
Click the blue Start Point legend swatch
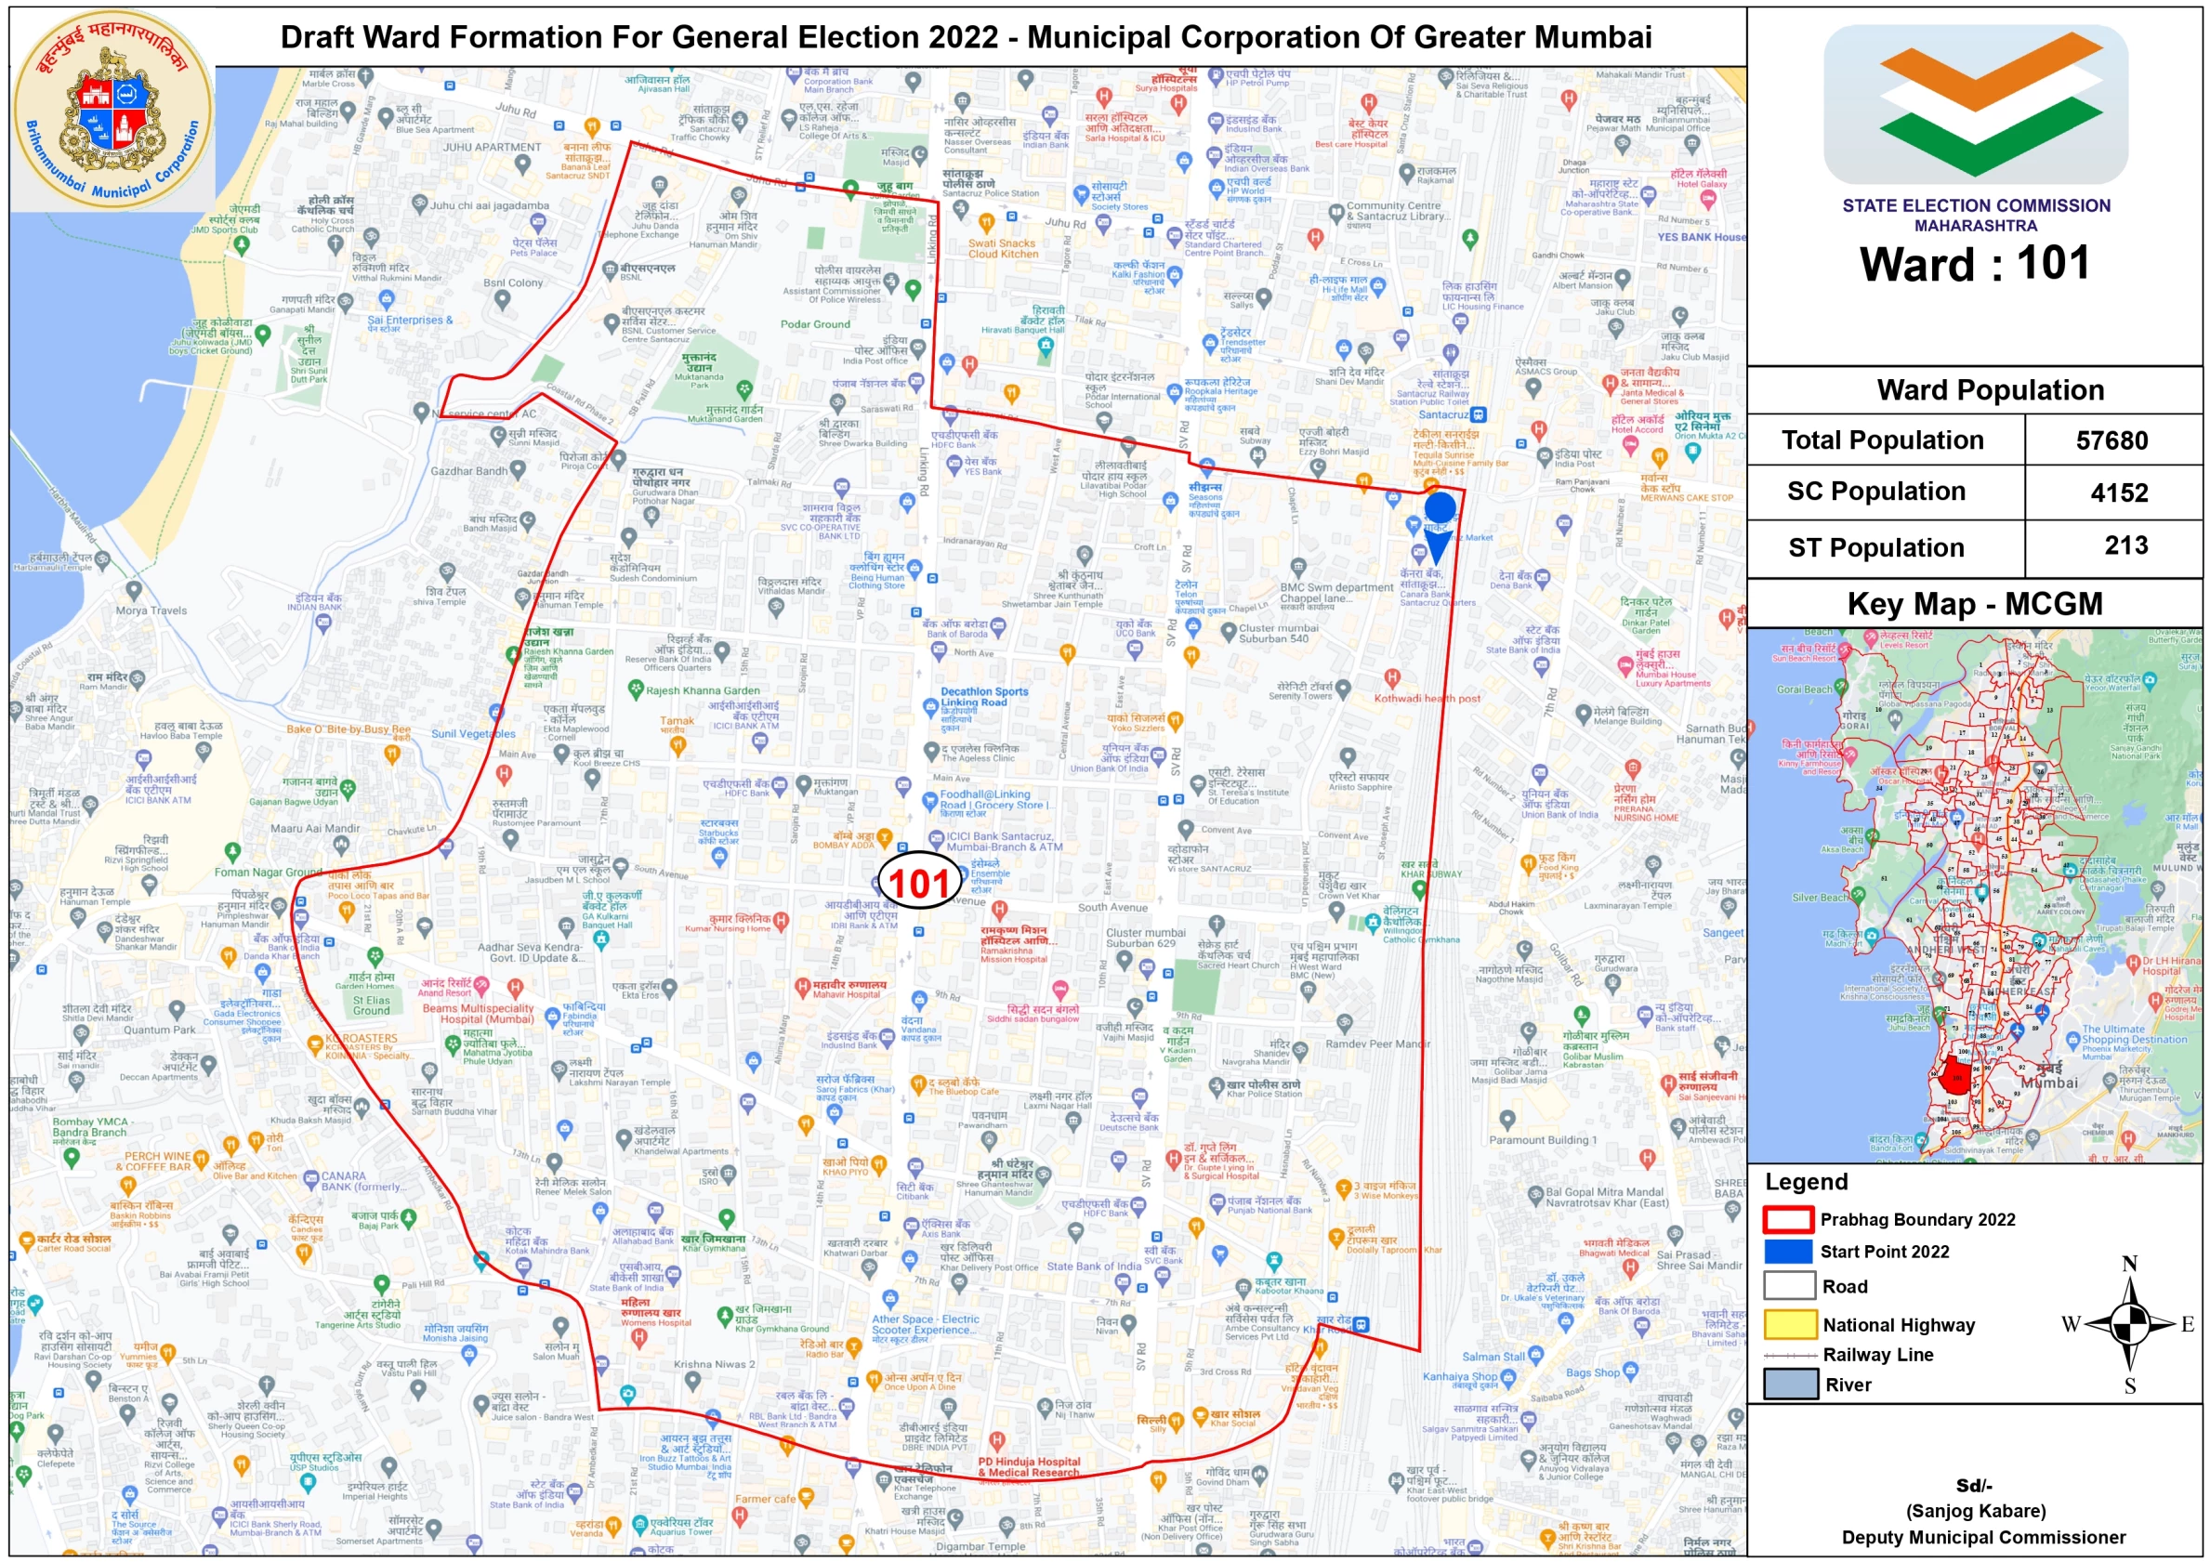(x=1788, y=1251)
